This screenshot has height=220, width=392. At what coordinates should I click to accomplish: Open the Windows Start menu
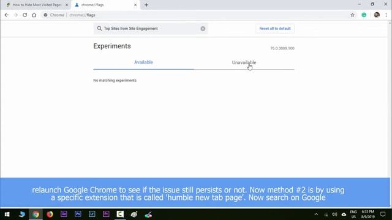point(7,215)
